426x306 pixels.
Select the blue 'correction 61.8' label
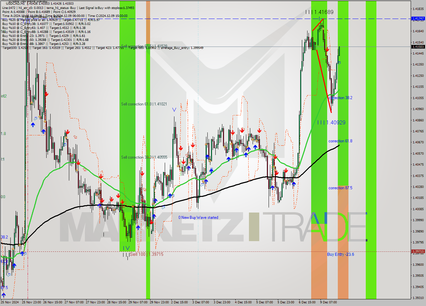(x=340, y=141)
